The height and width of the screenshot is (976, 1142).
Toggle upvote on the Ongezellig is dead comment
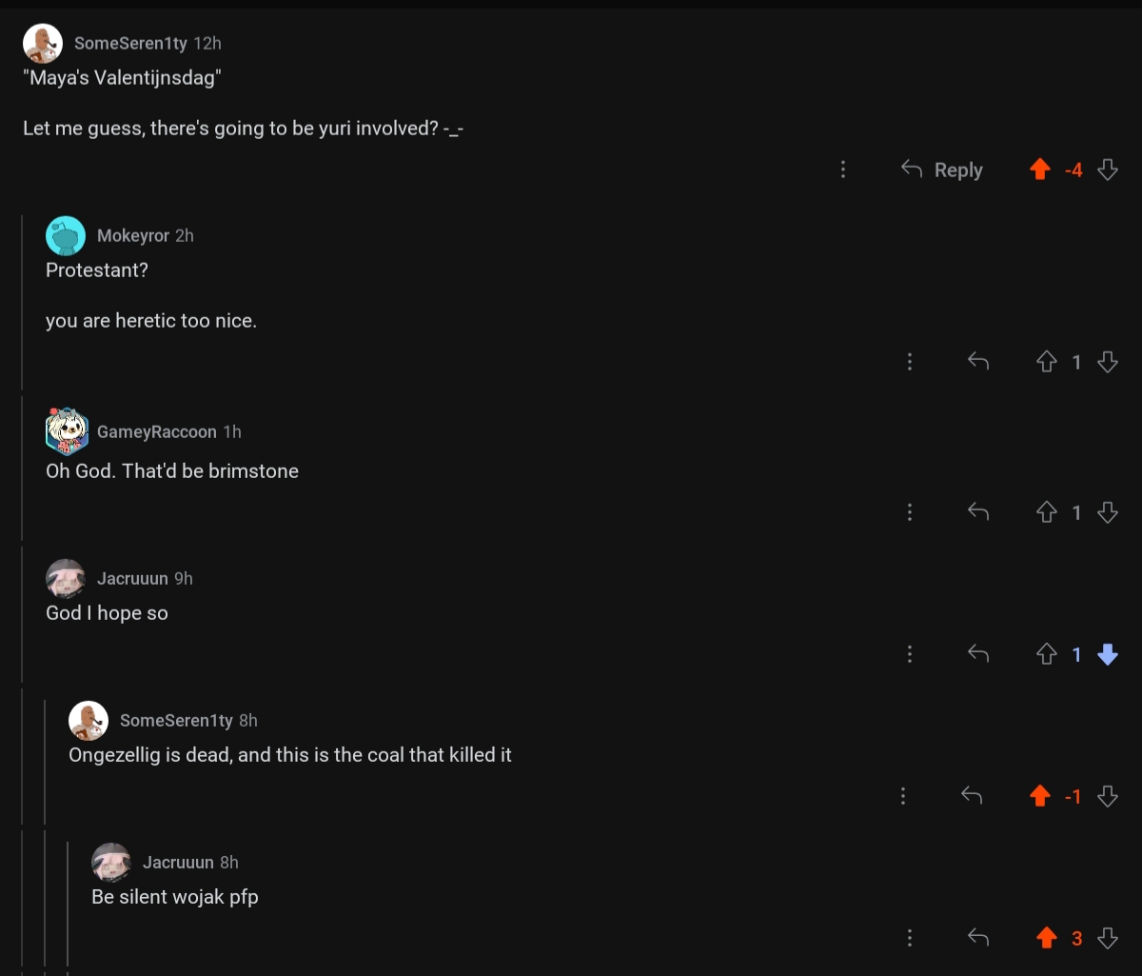[1040, 796]
